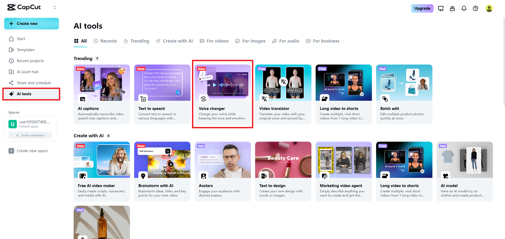Image resolution: width=505 pixels, height=239 pixels.
Task: Click the CapCut logo
Action: tap(24, 7)
